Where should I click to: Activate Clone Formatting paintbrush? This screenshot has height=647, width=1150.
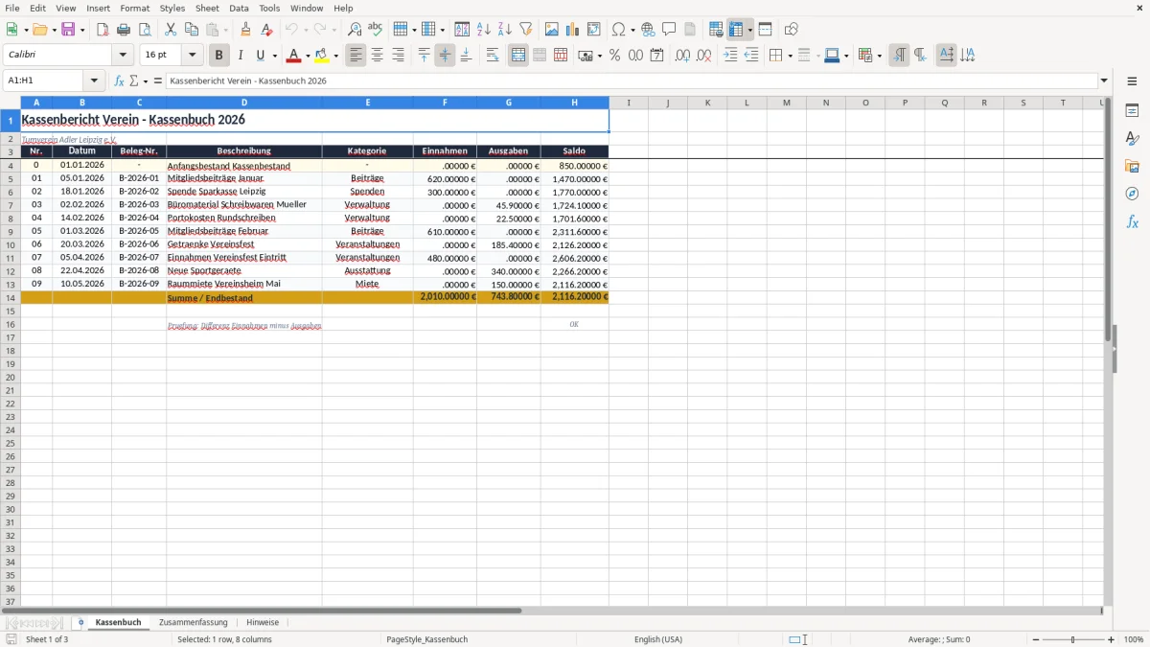246,30
